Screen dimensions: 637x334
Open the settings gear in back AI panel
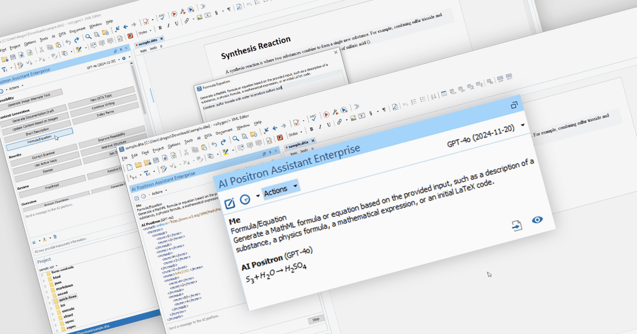(x=124, y=58)
